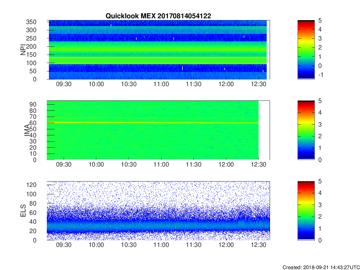Select the ELS y-axis label

click(23, 211)
